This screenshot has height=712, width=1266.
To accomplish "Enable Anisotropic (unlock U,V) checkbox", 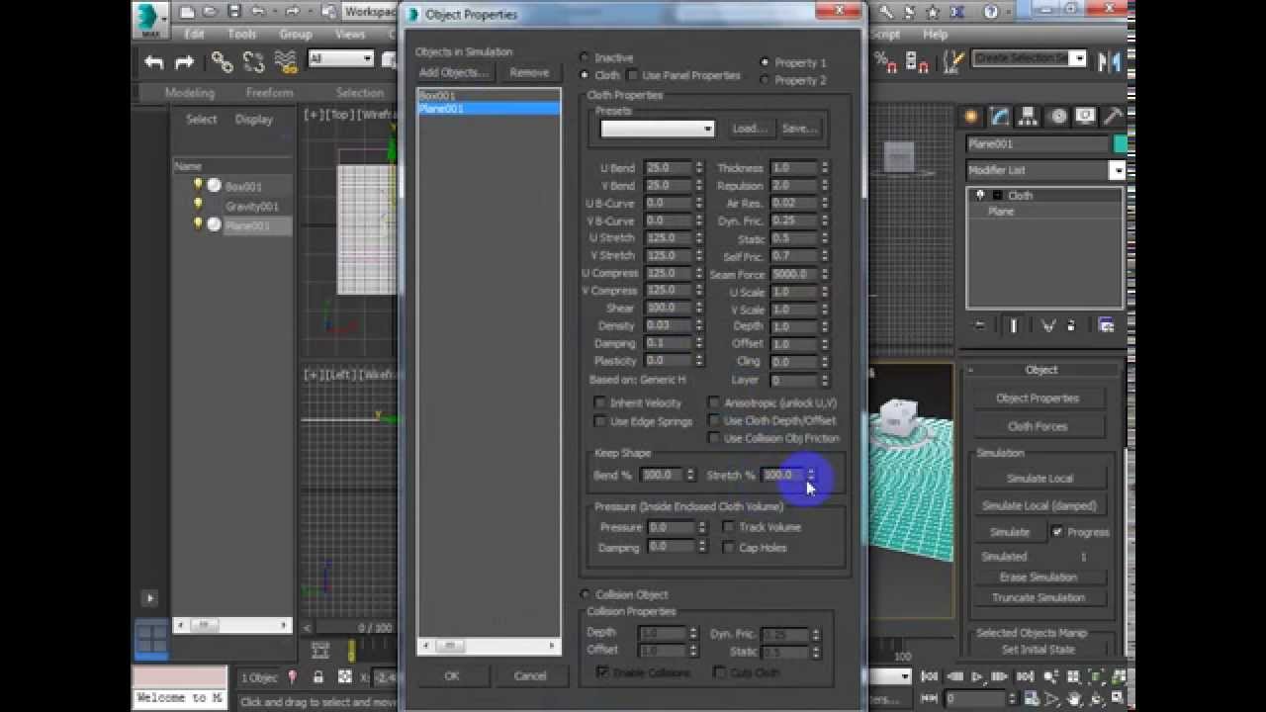I will click(713, 402).
